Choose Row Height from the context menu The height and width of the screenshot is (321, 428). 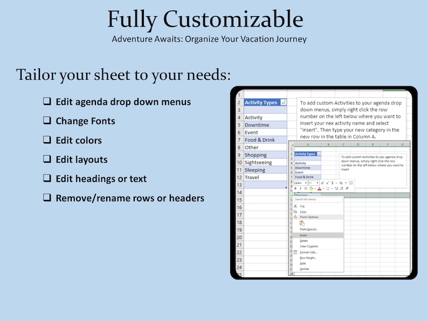pyautogui.click(x=318, y=258)
